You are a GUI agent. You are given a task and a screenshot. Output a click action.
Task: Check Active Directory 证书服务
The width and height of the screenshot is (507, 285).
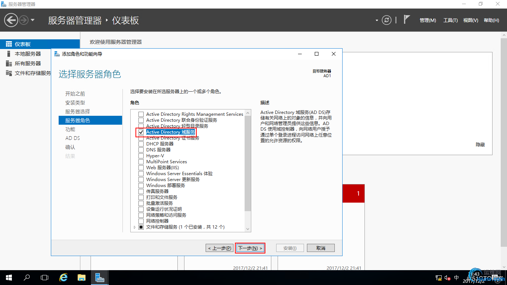click(141, 138)
